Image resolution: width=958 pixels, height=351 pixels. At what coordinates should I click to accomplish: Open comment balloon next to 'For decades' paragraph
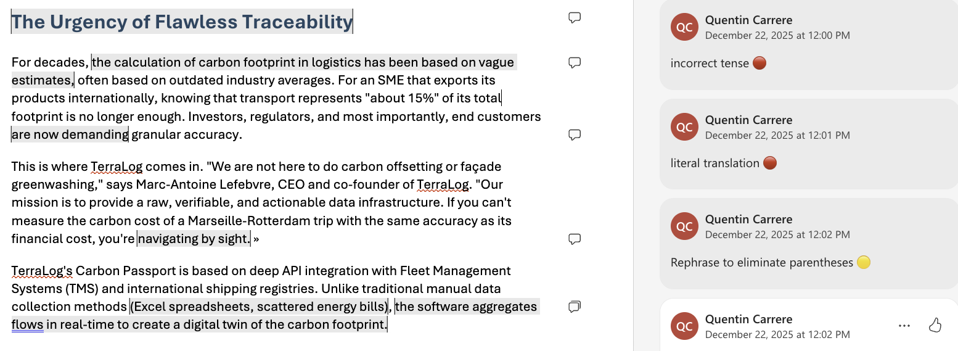[575, 62]
